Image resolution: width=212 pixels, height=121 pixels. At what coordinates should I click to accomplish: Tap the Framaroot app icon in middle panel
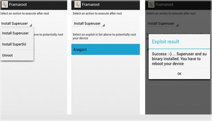click(x=78, y=5)
